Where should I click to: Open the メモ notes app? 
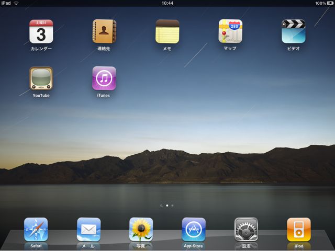click(167, 31)
